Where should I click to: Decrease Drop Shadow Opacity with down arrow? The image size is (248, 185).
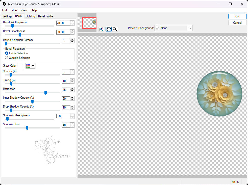pyautogui.click(x=72, y=109)
